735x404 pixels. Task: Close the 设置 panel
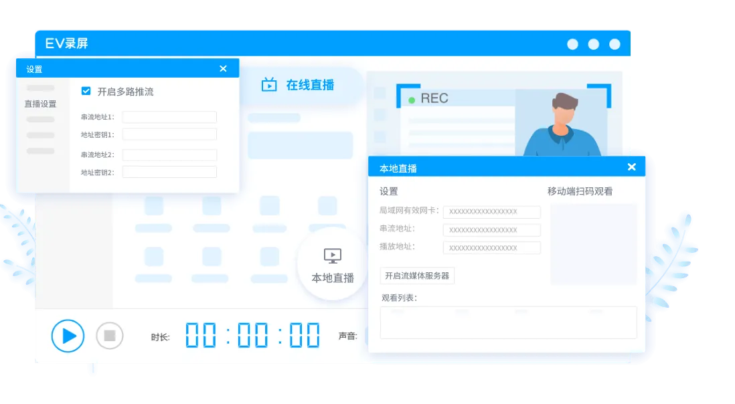click(x=223, y=68)
